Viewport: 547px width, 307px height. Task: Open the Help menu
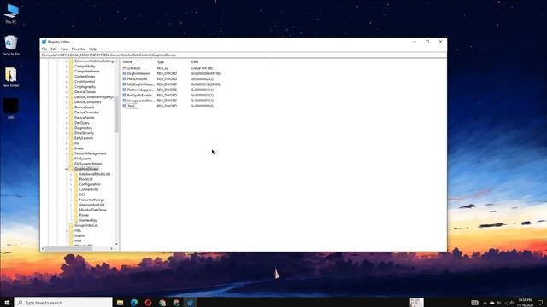coord(93,49)
